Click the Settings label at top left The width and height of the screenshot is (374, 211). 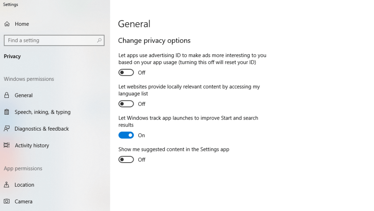coord(11,4)
